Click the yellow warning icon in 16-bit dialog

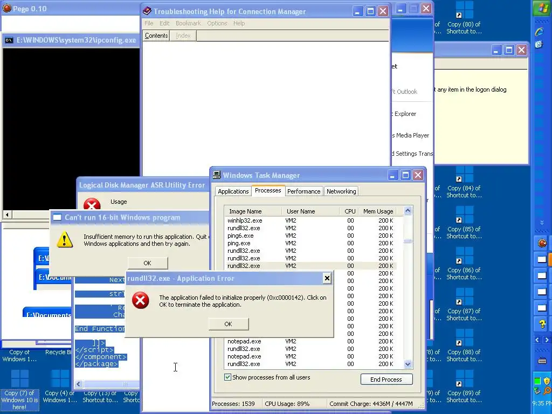[x=65, y=240]
